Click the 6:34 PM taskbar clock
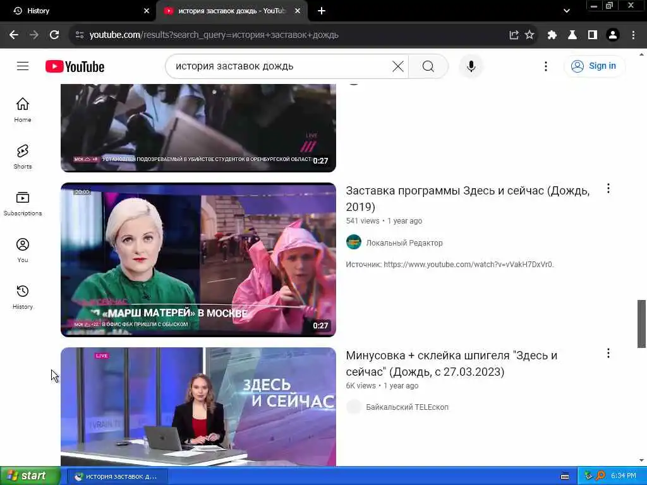 (624, 476)
